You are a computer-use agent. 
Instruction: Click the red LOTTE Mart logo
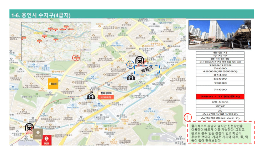click(x=46, y=140)
